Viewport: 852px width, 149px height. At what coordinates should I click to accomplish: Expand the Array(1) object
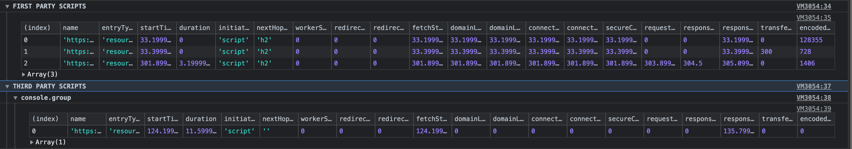32,142
